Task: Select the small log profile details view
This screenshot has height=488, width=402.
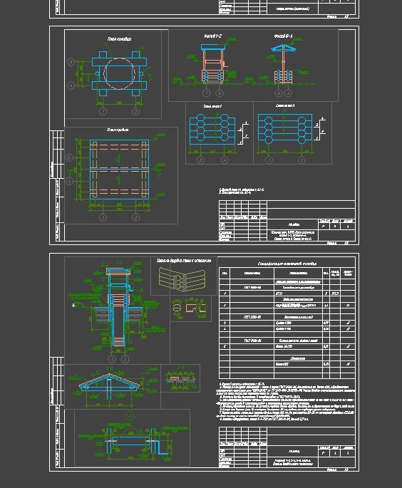Action: (190, 308)
